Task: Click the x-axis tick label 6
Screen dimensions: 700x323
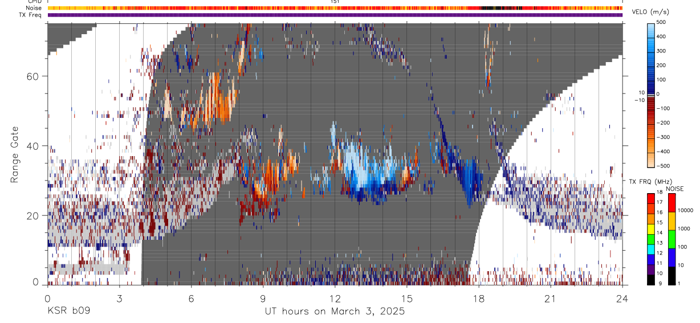Action: (191, 298)
